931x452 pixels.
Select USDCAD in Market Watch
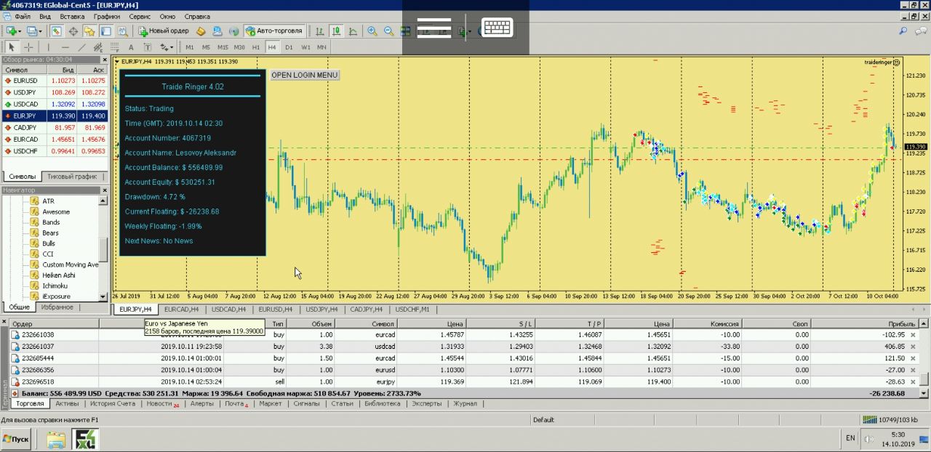55,104
